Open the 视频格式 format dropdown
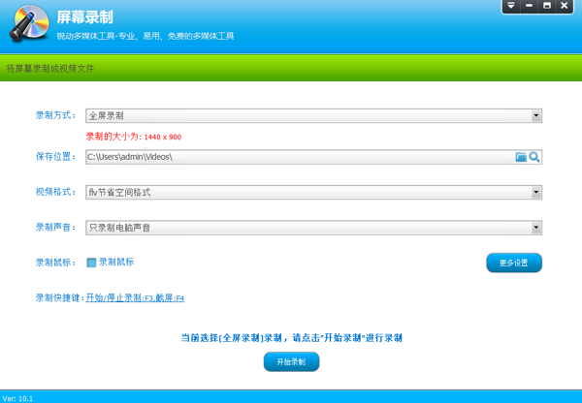 pos(536,192)
